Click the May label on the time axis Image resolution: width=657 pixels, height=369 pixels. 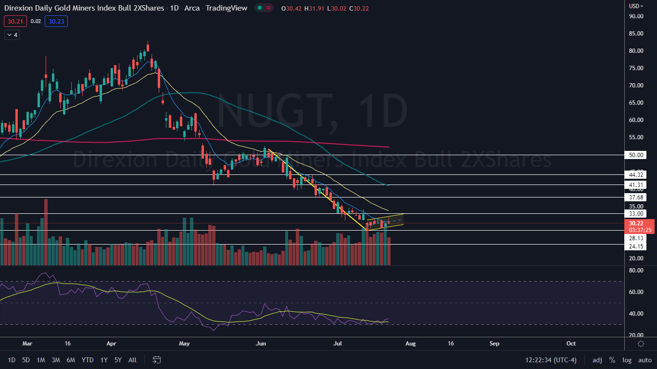point(185,344)
